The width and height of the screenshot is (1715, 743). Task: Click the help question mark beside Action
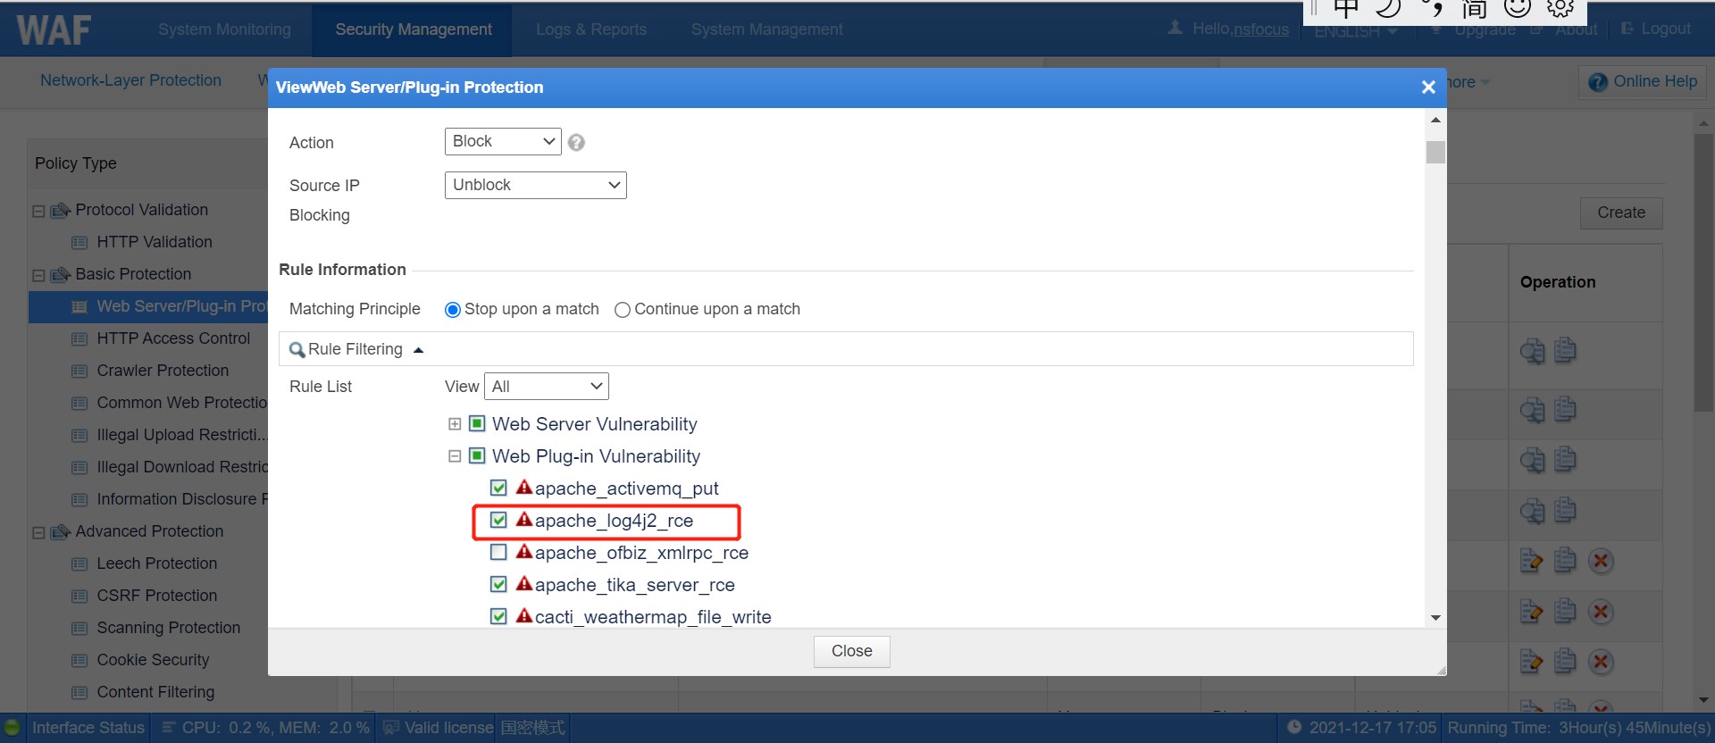(576, 142)
